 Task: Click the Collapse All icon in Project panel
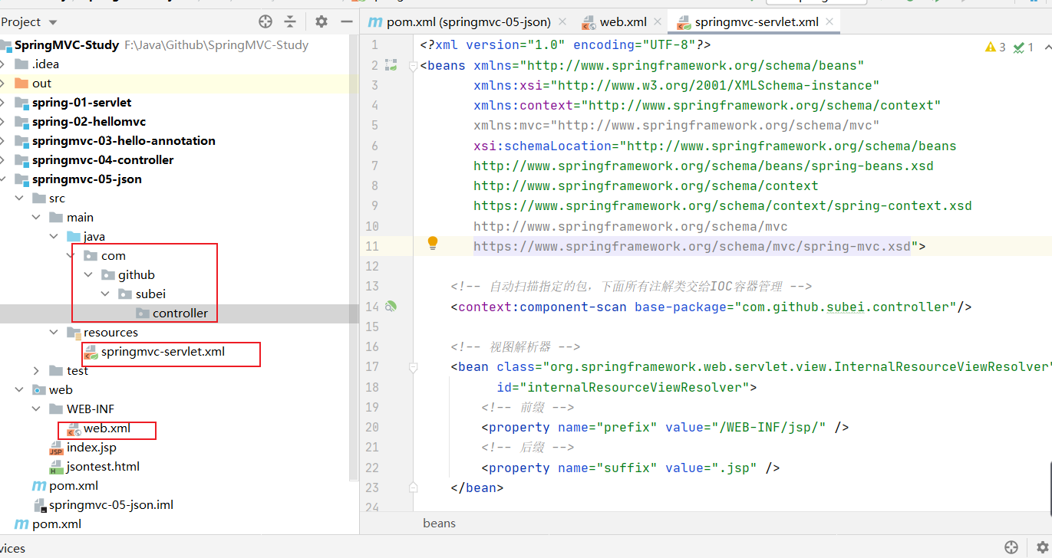290,21
